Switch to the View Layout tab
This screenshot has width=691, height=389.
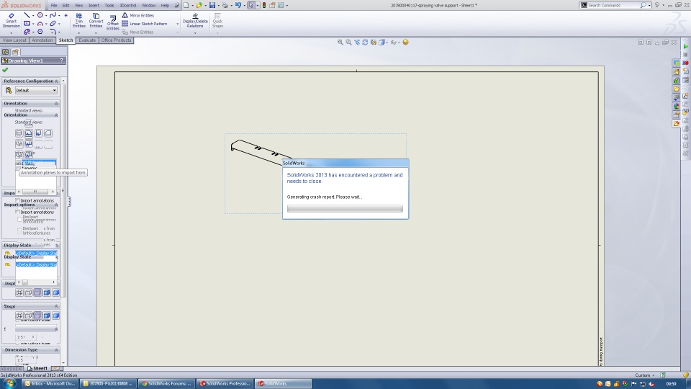pos(14,40)
